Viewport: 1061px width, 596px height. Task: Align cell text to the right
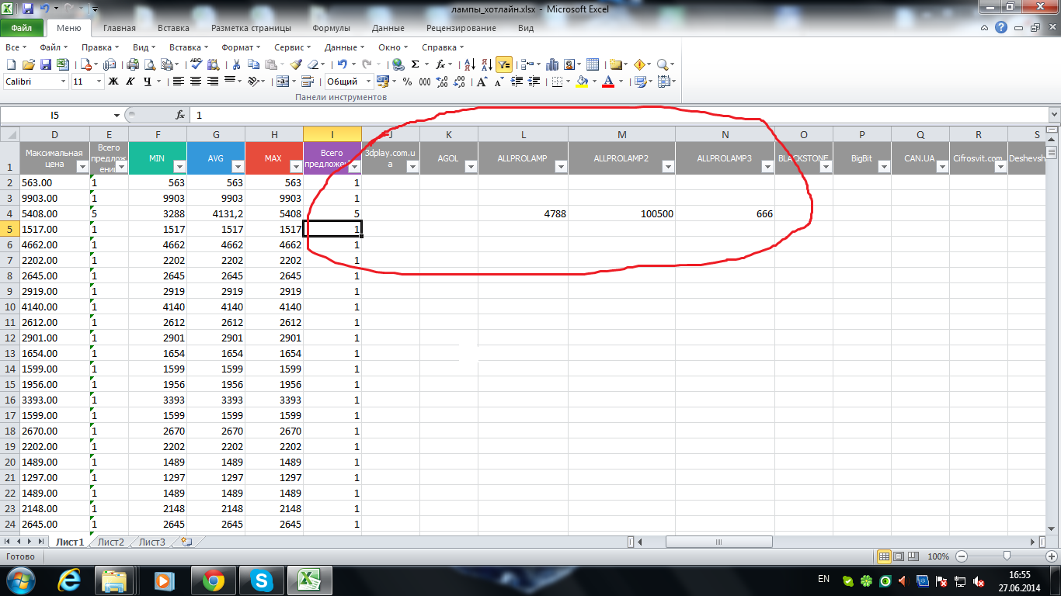click(x=213, y=81)
